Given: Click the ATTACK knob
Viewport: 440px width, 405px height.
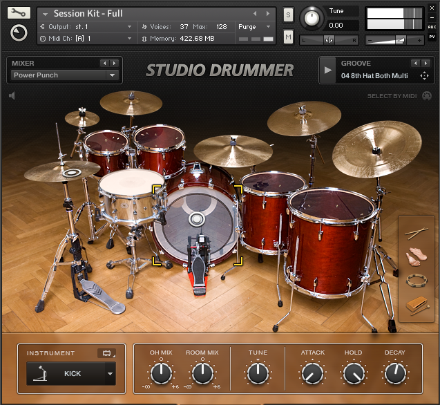Looking at the screenshot, I should 312,373.
